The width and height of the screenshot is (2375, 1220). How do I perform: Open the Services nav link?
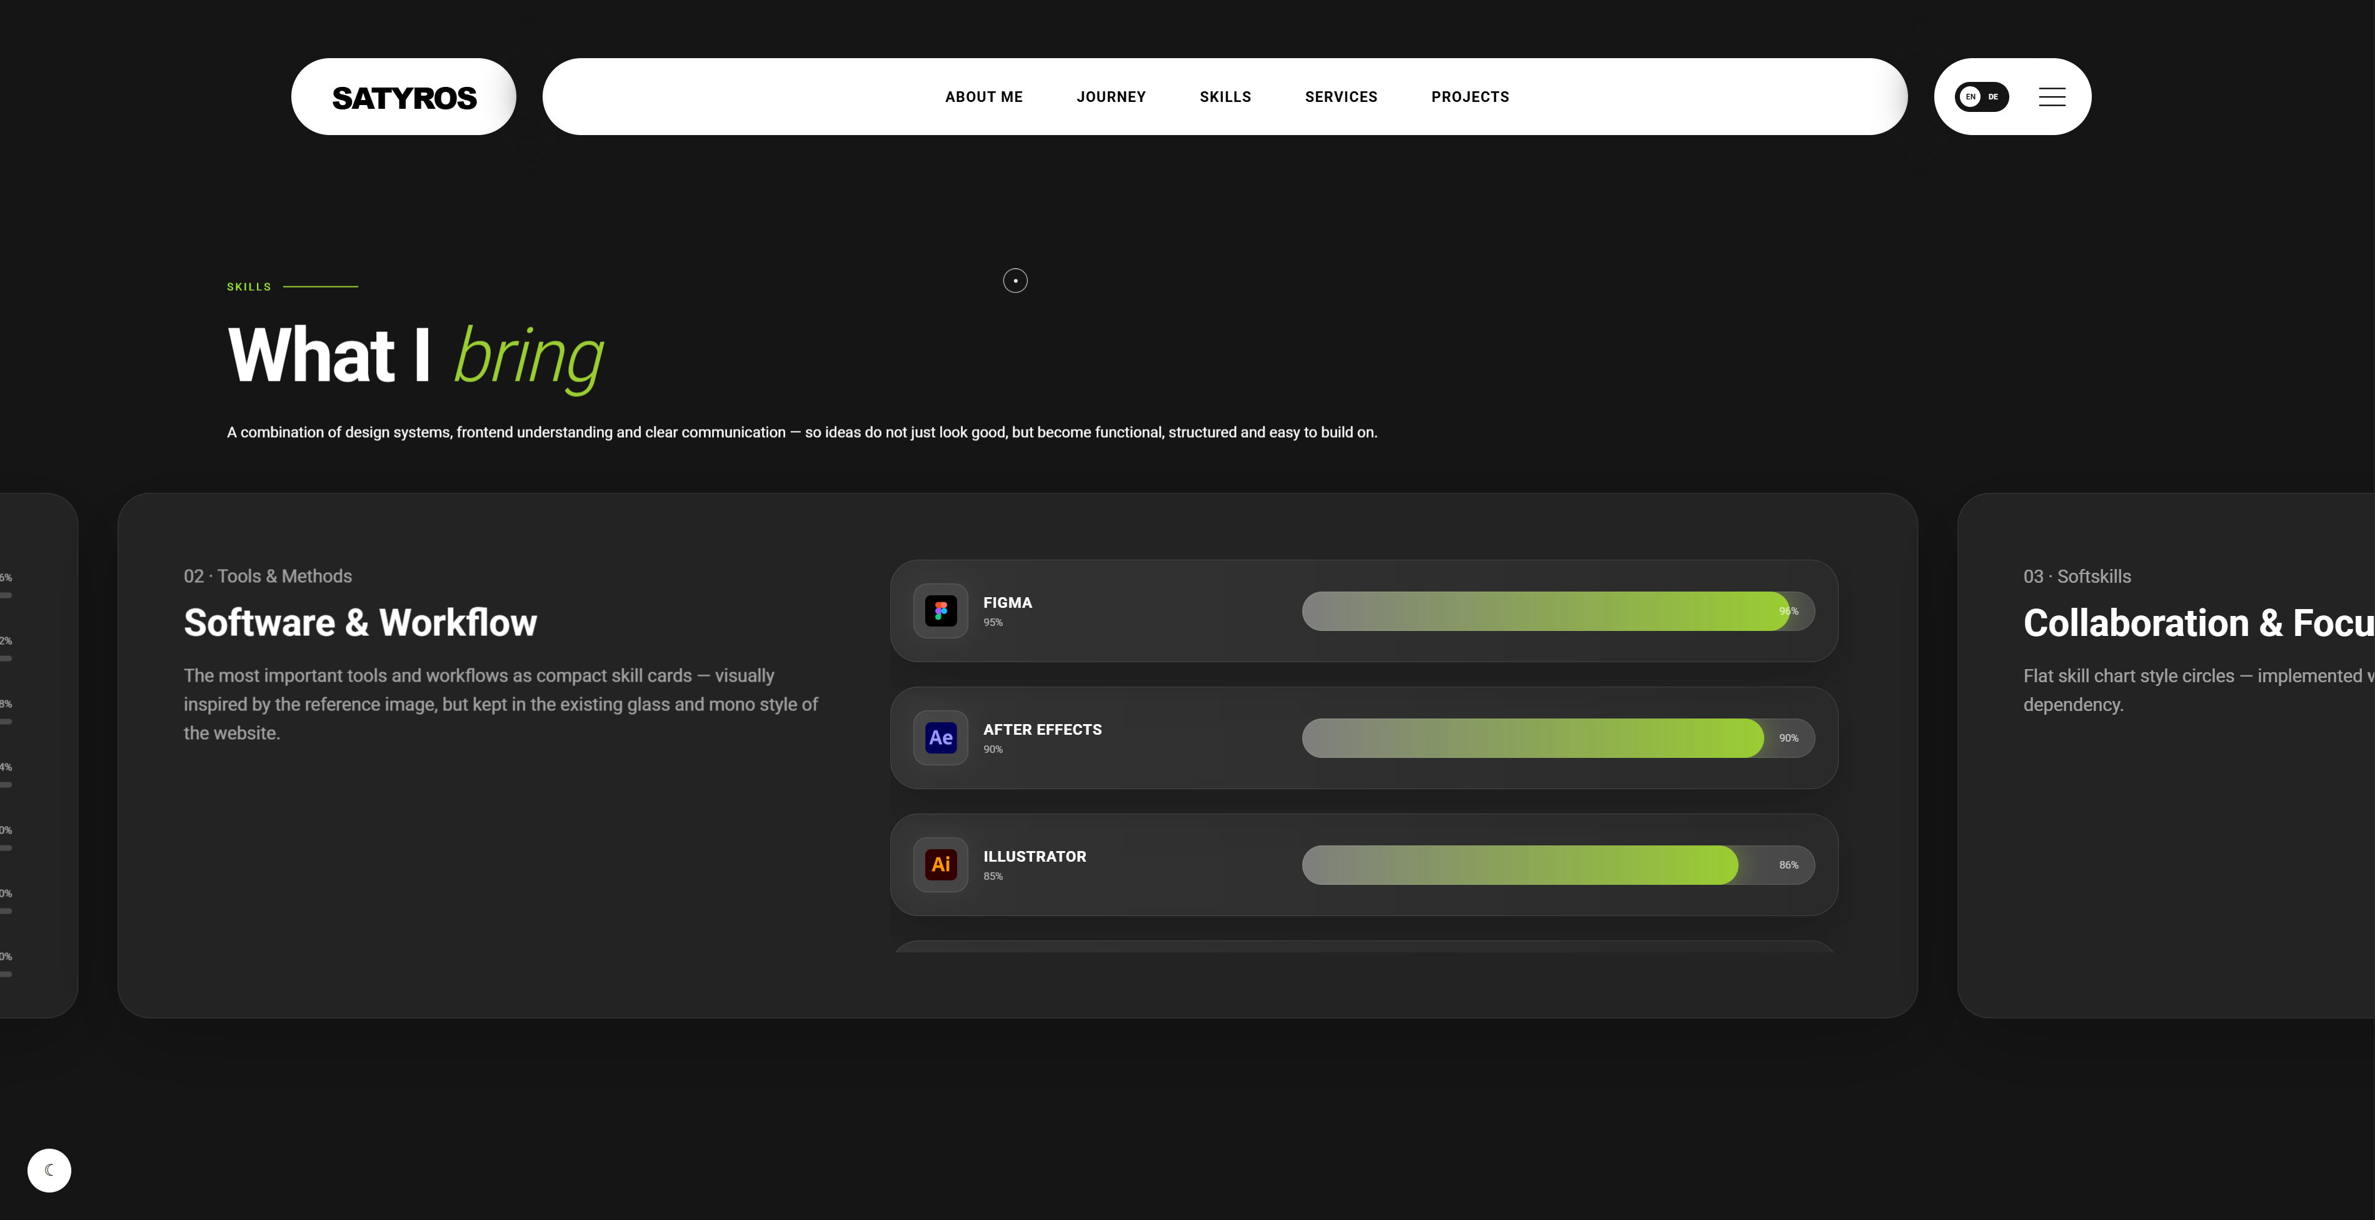[1340, 97]
